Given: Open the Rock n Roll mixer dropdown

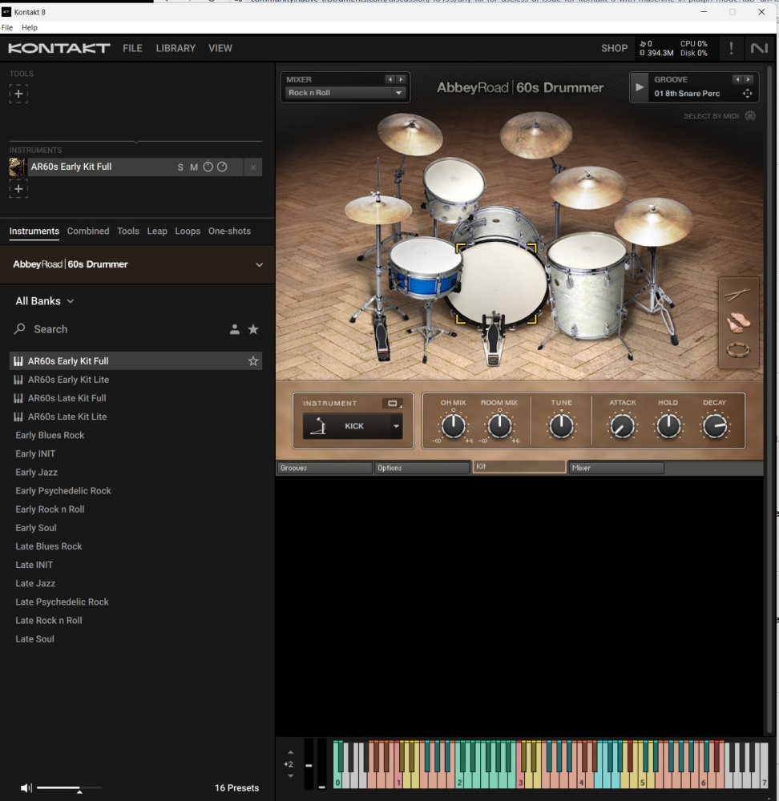Looking at the screenshot, I should pyautogui.click(x=398, y=93).
